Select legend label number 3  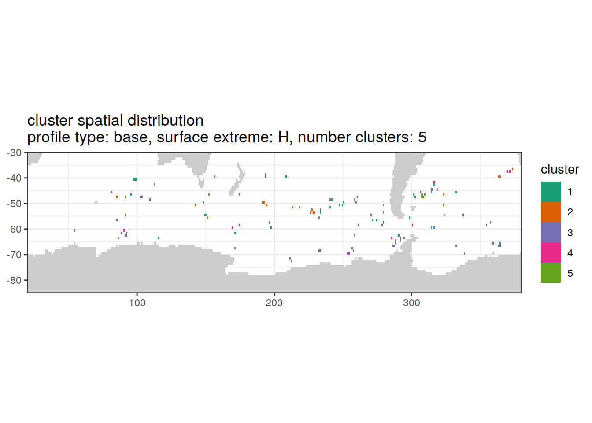coord(570,233)
